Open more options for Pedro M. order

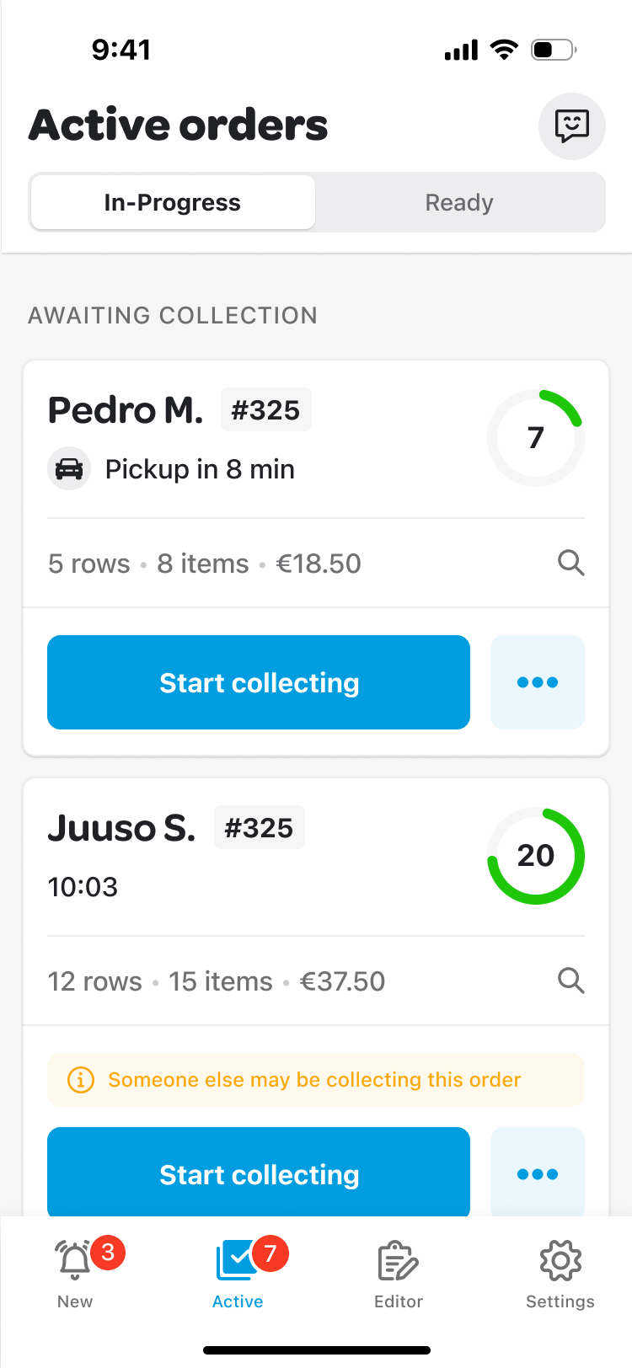(537, 682)
